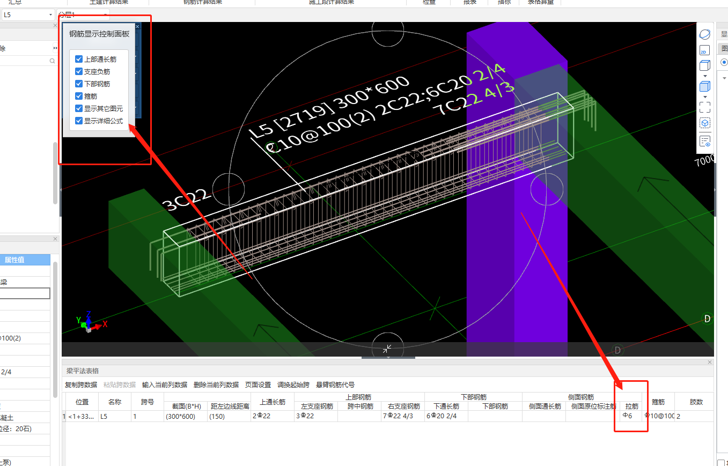728x466 pixels.
Task: Click 距左边线距离 cell (150)
Action: pyautogui.click(x=229, y=416)
